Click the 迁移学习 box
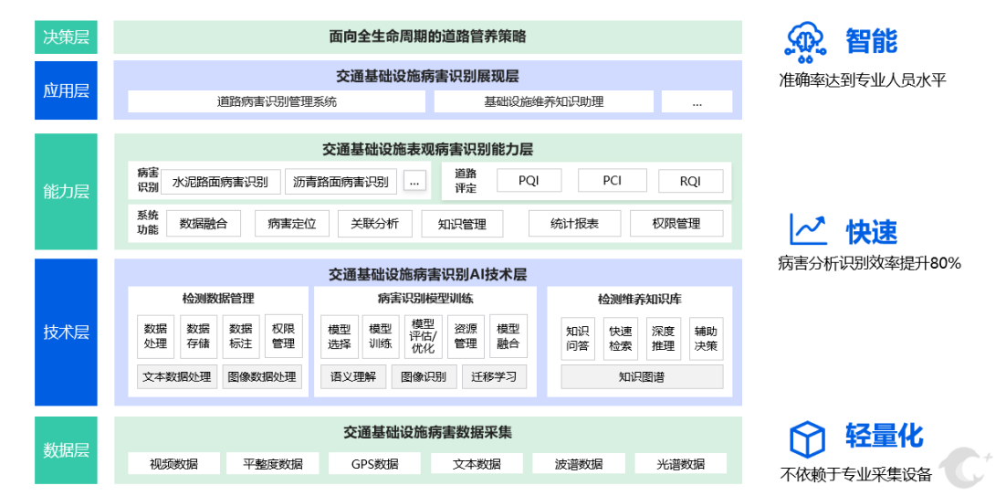The height and width of the screenshot is (496, 1006). tap(494, 376)
